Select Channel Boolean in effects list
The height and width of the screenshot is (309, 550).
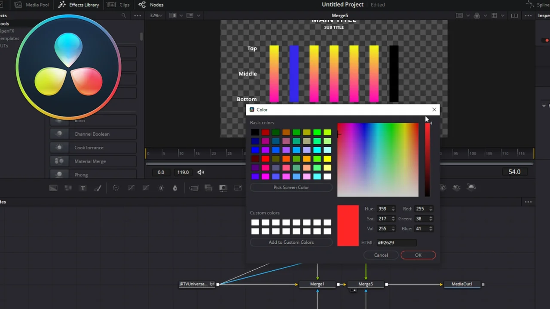(x=93, y=134)
